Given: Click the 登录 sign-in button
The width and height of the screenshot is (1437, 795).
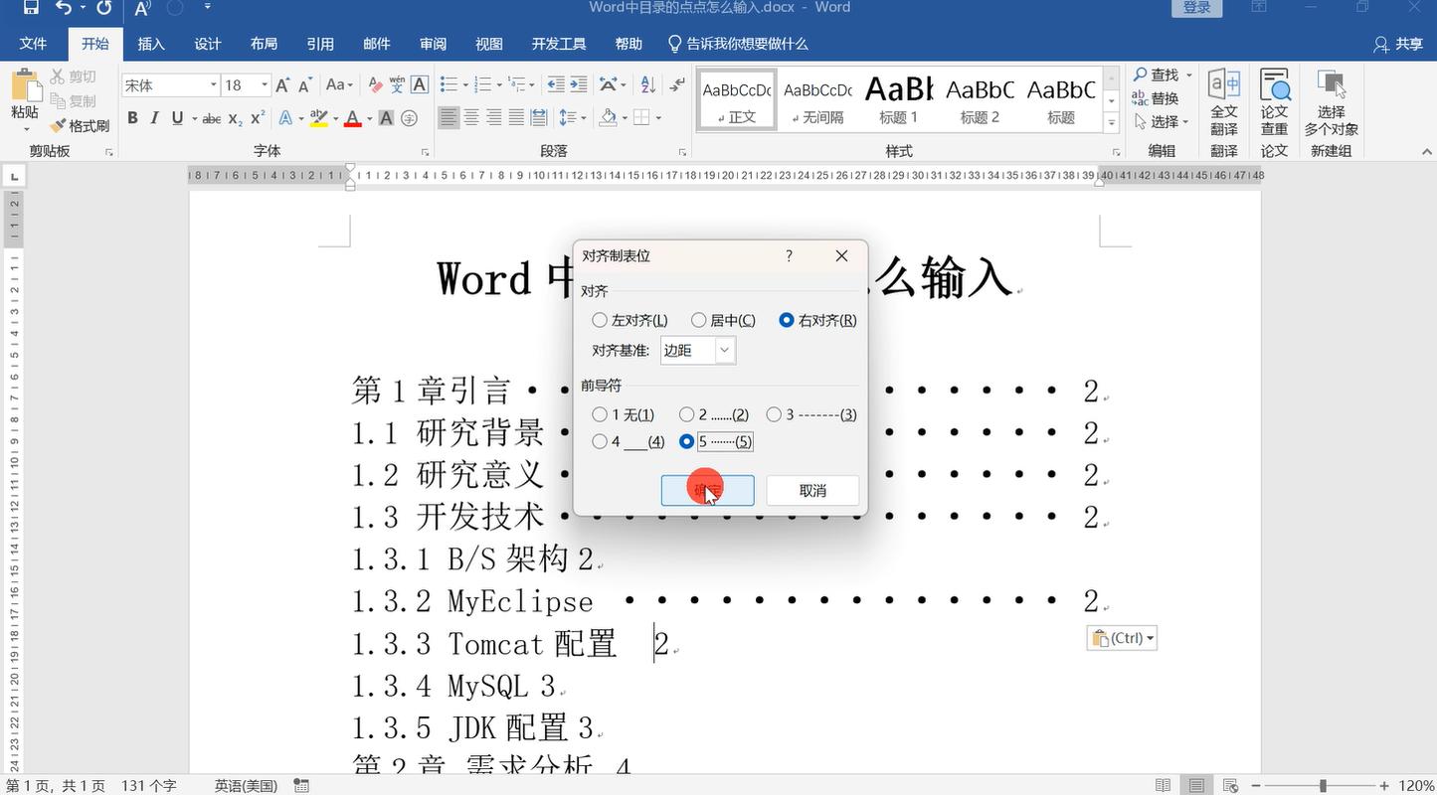Looking at the screenshot, I should pyautogui.click(x=1197, y=8).
